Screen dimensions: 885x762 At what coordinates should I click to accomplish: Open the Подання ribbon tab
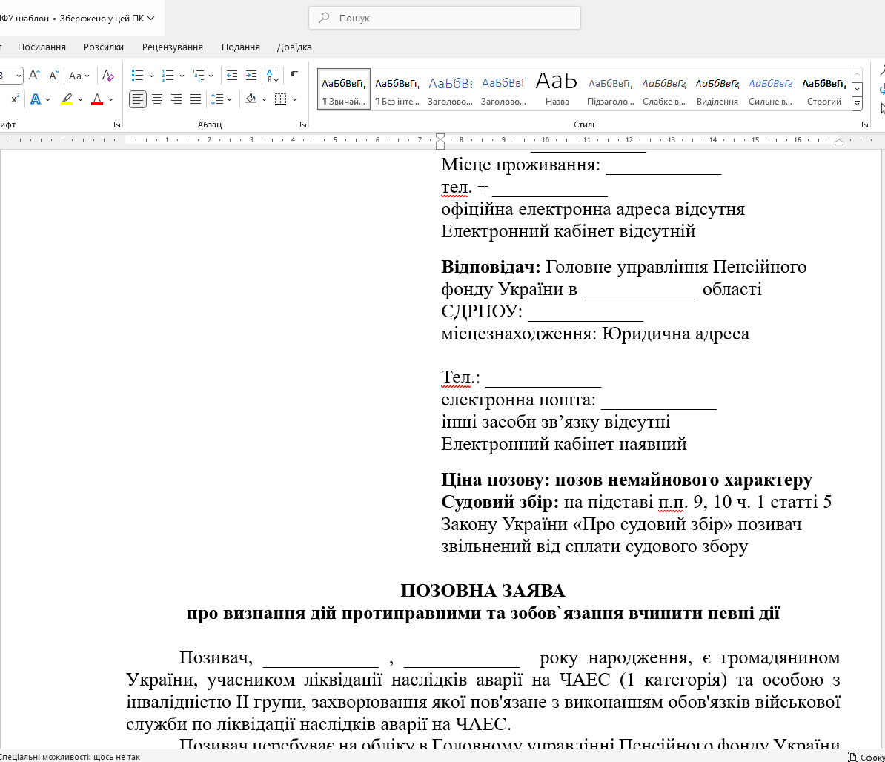pyautogui.click(x=240, y=47)
